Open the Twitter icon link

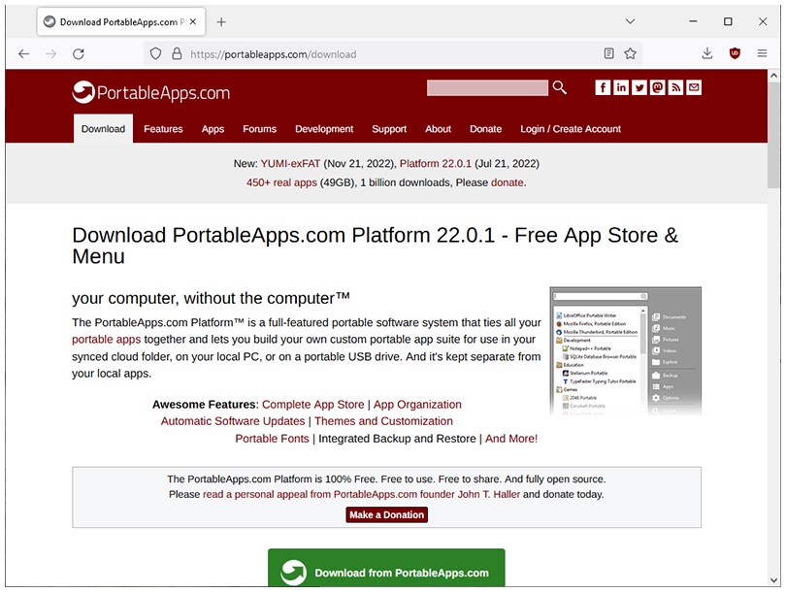pos(639,87)
